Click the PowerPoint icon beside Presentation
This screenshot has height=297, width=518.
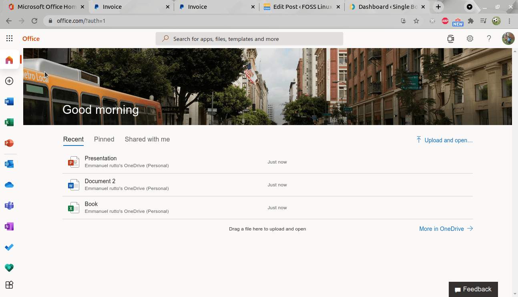tap(74, 162)
